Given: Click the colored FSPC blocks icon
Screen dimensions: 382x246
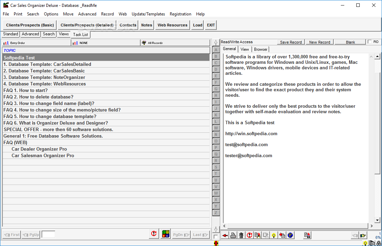Looking at the screenshot, I should click(x=166, y=234).
